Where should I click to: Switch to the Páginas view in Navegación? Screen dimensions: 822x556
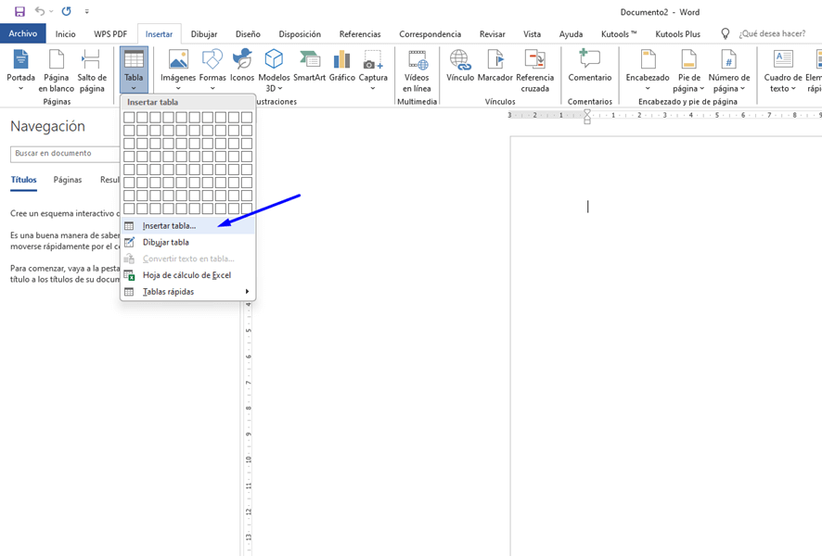67,180
